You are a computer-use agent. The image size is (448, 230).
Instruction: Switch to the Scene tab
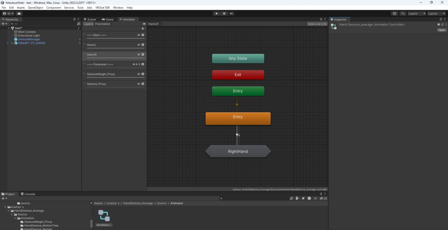(89, 19)
